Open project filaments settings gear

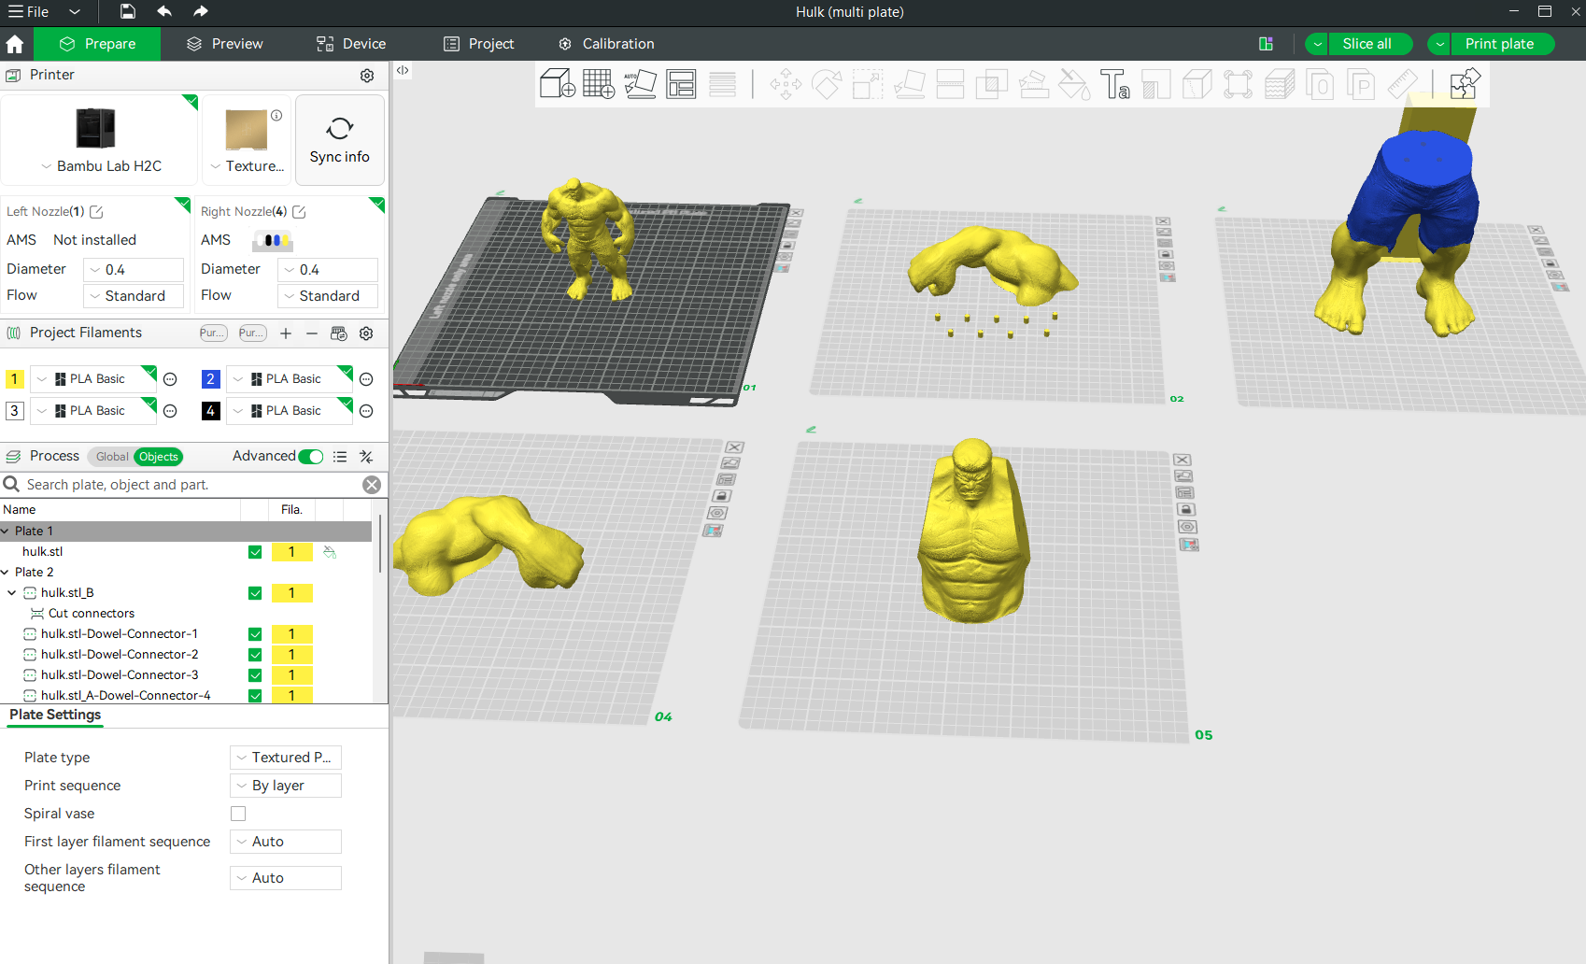[366, 333]
